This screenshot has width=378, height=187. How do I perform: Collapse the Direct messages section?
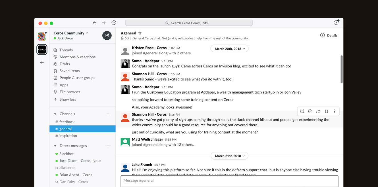55,146
